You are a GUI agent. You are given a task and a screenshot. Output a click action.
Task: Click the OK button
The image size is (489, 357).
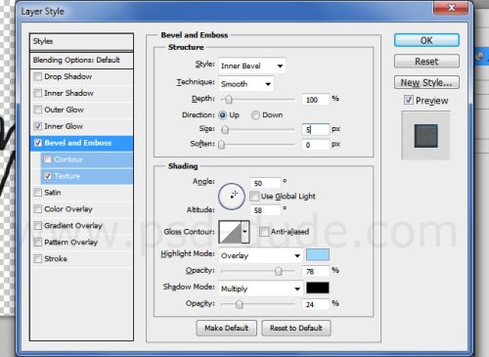[426, 40]
